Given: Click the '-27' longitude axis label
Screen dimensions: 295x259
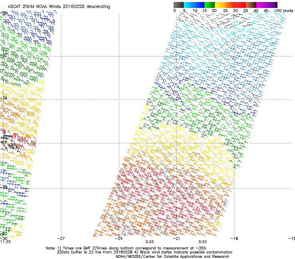Looking at the screenshot, I should pos(61,239).
